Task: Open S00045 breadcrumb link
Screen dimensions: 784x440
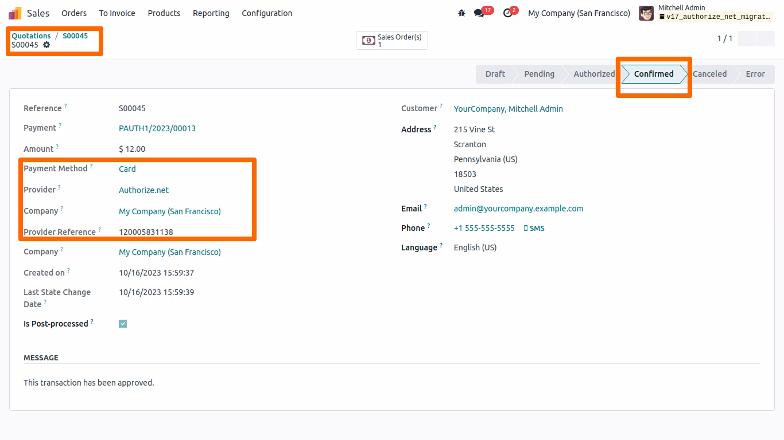Action: pyautogui.click(x=75, y=36)
